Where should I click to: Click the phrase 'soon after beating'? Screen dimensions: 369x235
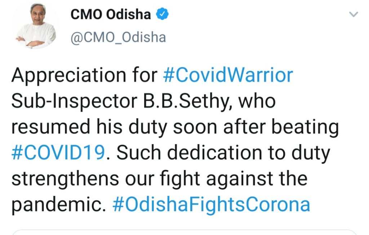(x=256, y=128)
